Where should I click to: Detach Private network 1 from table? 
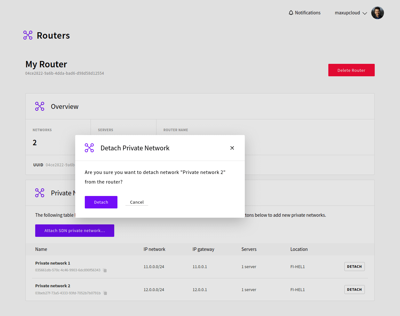354,267
